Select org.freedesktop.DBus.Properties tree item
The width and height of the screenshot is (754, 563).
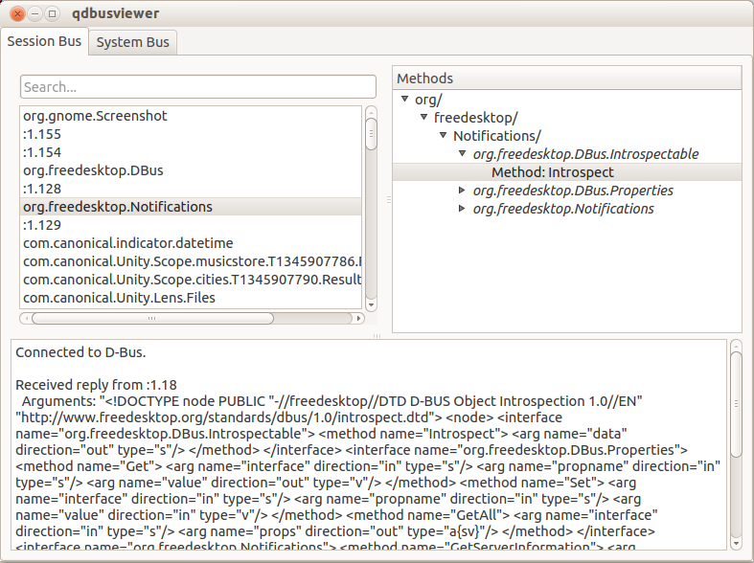click(x=573, y=191)
